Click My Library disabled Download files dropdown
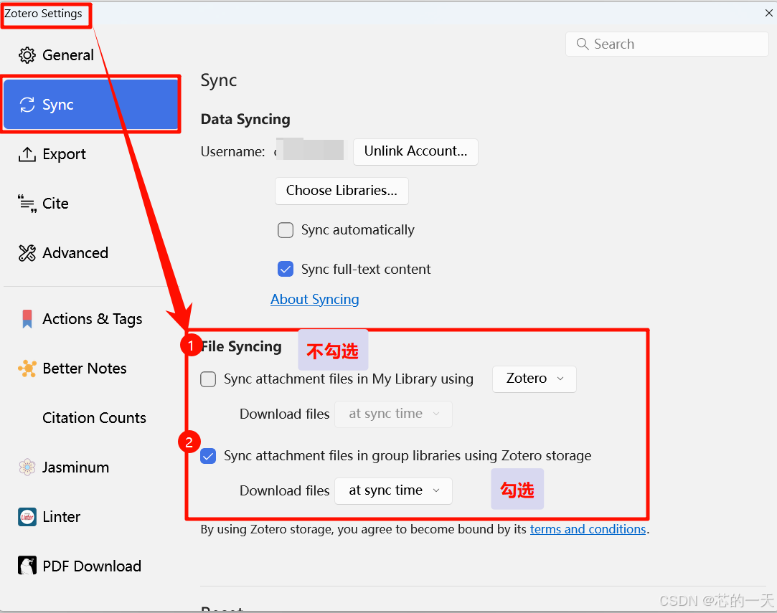777x613 pixels. (393, 414)
